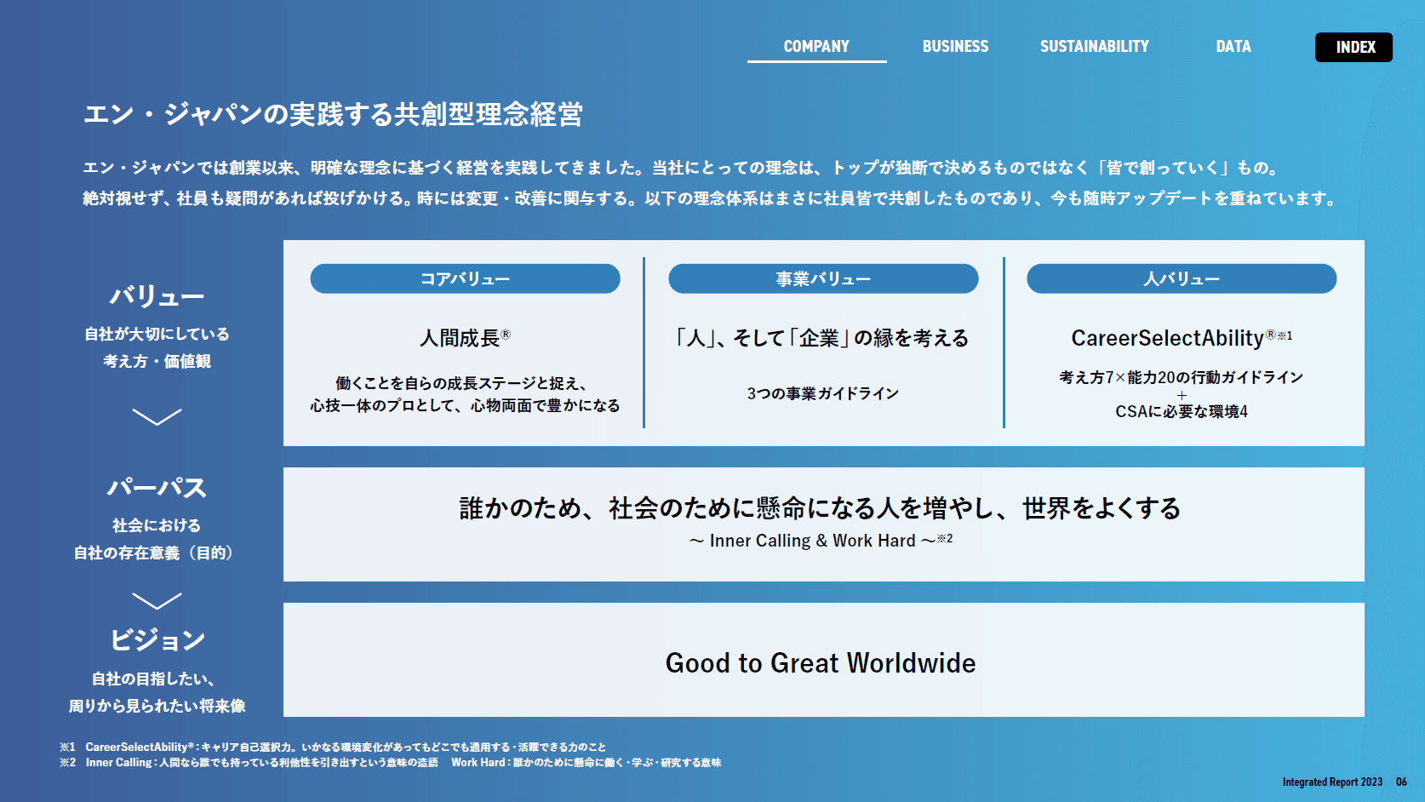
Task: Click the CareerSelectAbility heading text
Action: (1167, 338)
